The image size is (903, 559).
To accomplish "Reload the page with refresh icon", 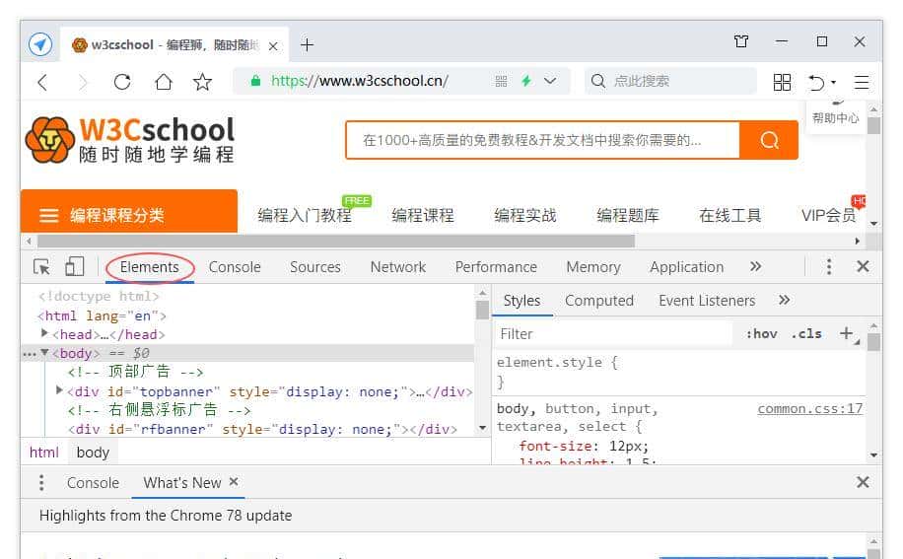I will (x=122, y=82).
